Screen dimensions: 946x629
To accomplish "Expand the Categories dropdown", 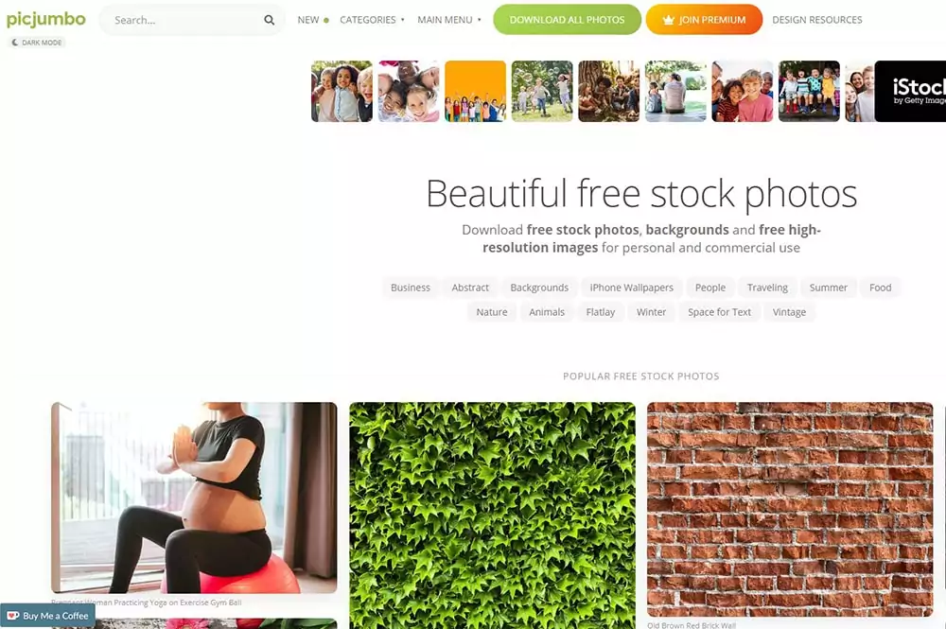I will pyautogui.click(x=372, y=20).
